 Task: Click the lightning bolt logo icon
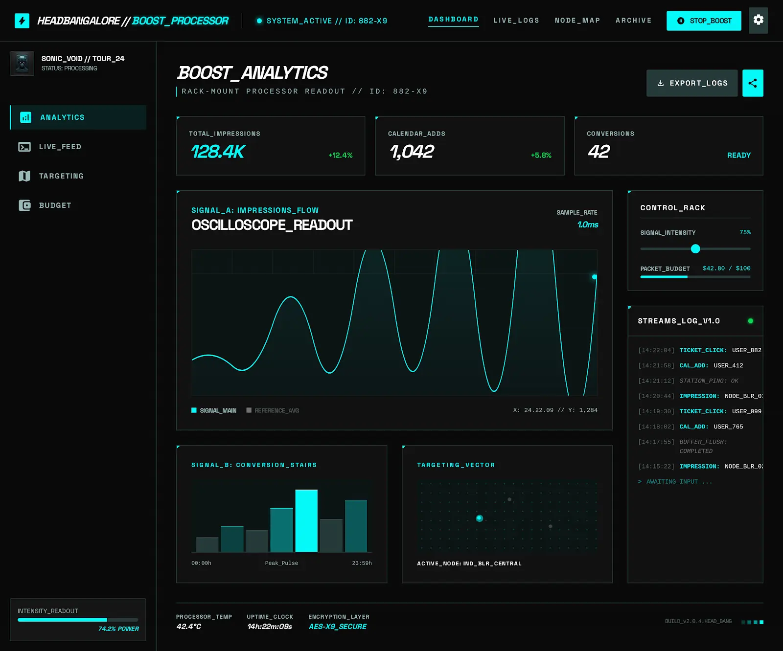click(x=22, y=21)
